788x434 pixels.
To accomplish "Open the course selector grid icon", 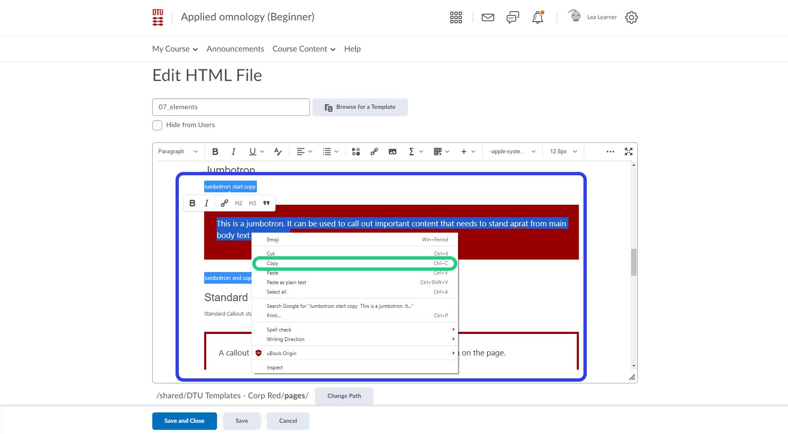I will tap(456, 17).
